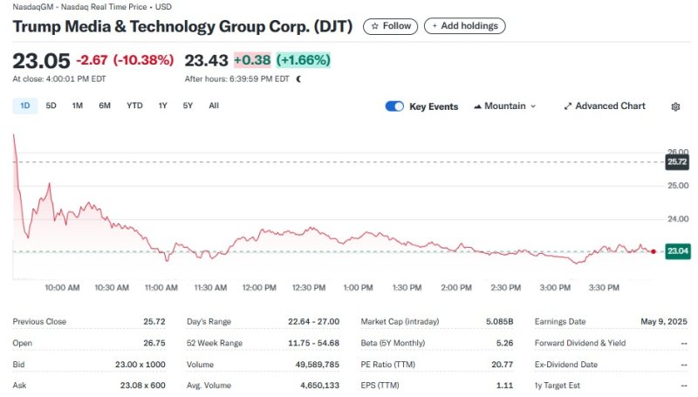Click the Ask value 23.08 x 600
The width and height of the screenshot is (698, 397).
pos(142,386)
